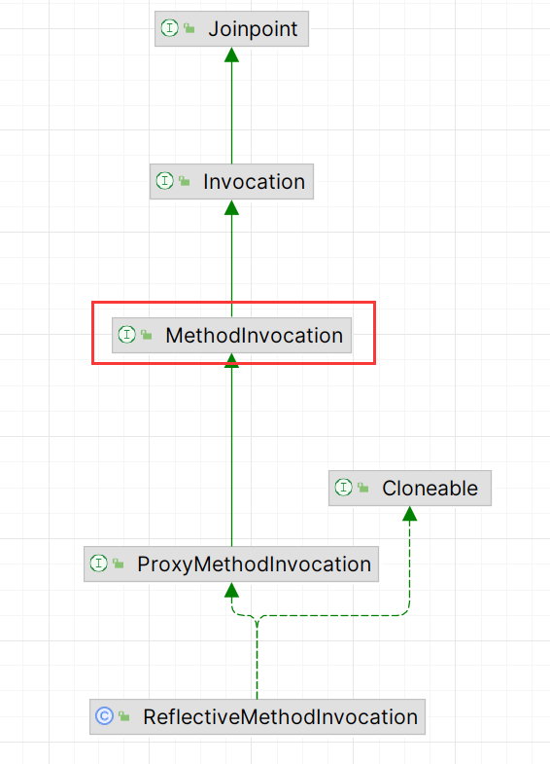
Task: Click public visibility icon beside ReflectiveMethodInvocation
Action: (124, 716)
